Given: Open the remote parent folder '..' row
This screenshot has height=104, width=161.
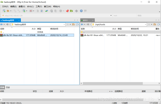Looking at the screenshot, I should (120, 32).
